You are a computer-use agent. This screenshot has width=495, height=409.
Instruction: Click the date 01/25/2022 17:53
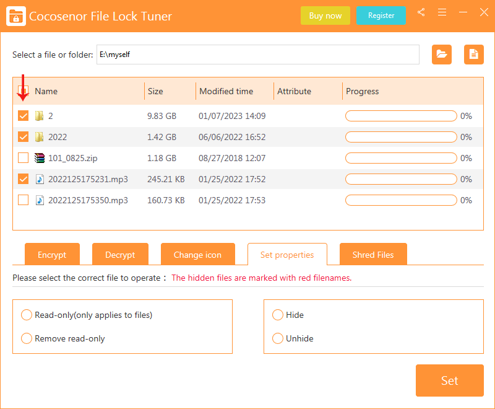(232, 200)
